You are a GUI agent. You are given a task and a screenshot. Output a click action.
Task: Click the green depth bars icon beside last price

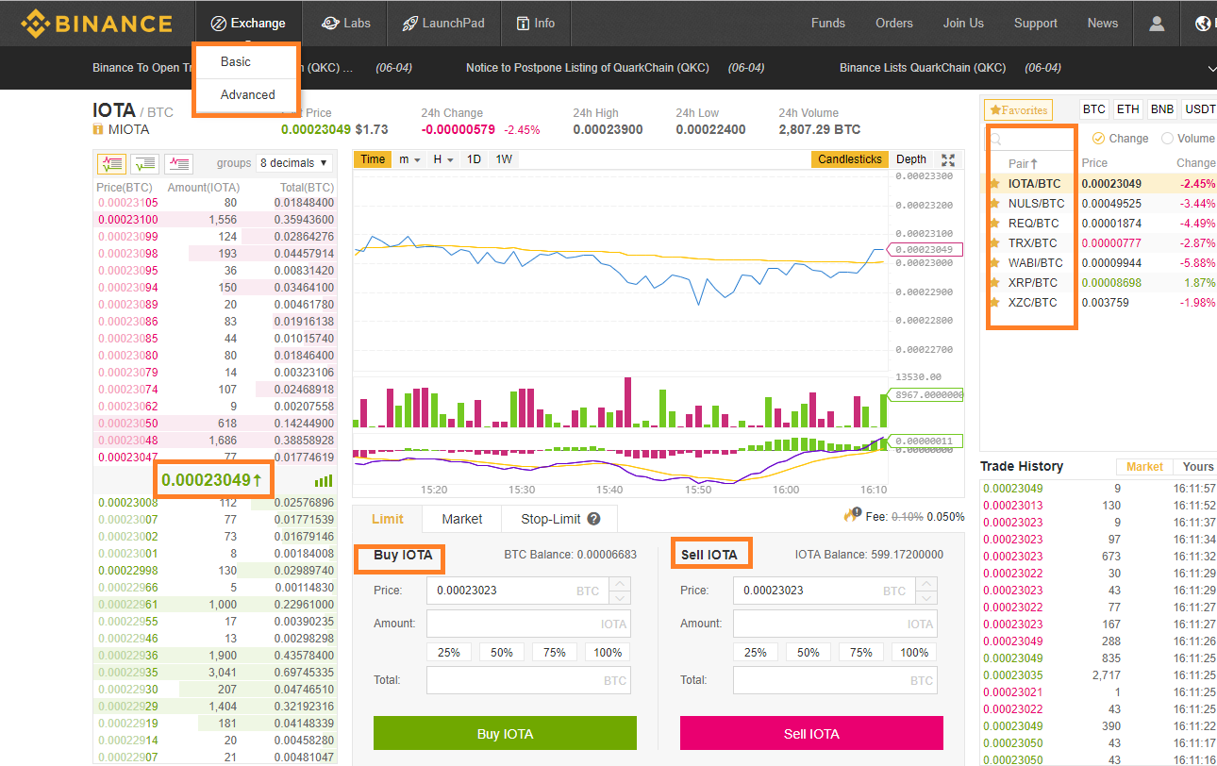(x=324, y=480)
